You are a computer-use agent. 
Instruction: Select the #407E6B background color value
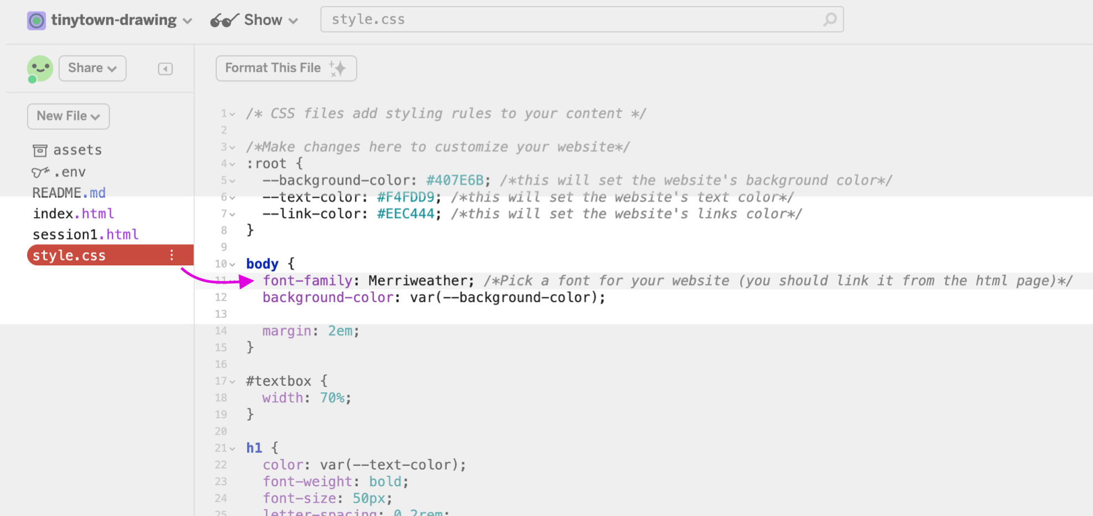point(457,180)
